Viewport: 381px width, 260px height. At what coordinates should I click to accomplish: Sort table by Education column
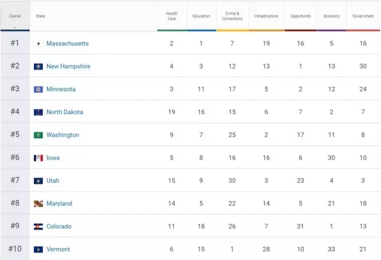(x=201, y=16)
